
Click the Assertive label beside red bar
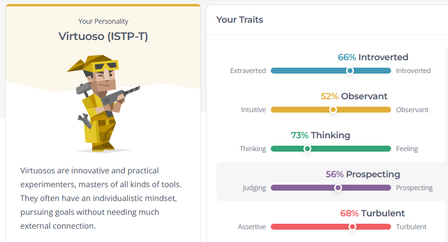click(x=251, y=227)
